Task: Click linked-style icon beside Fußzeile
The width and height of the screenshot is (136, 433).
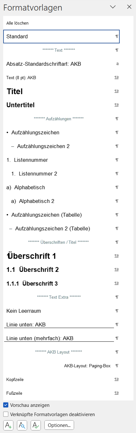Action: click(117, 393)
